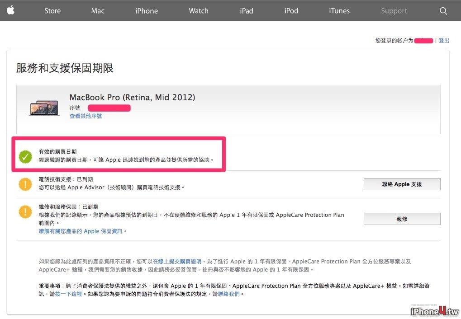Go to the iPhone section
Screen dimensions: 461x319
coord(147,11)
